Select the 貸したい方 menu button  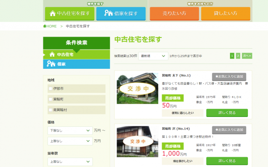tap(226, 13)
